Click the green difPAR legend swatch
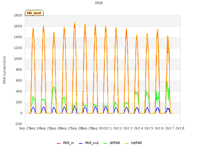Screen dimensions: 199x149 [105, 143]
